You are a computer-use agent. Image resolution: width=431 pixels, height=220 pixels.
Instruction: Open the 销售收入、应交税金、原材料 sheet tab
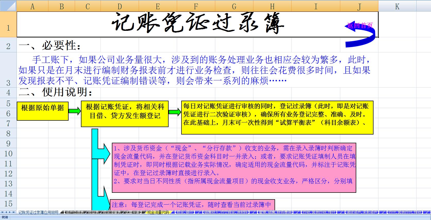pos(226,212)
